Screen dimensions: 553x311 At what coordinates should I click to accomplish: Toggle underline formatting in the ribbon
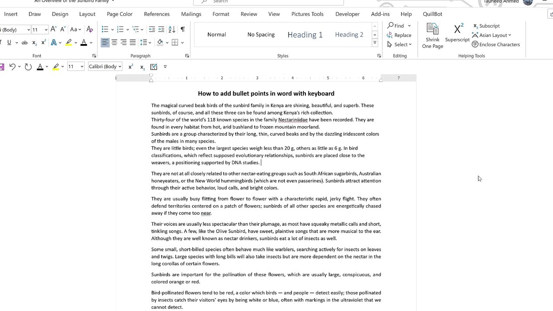9,42
